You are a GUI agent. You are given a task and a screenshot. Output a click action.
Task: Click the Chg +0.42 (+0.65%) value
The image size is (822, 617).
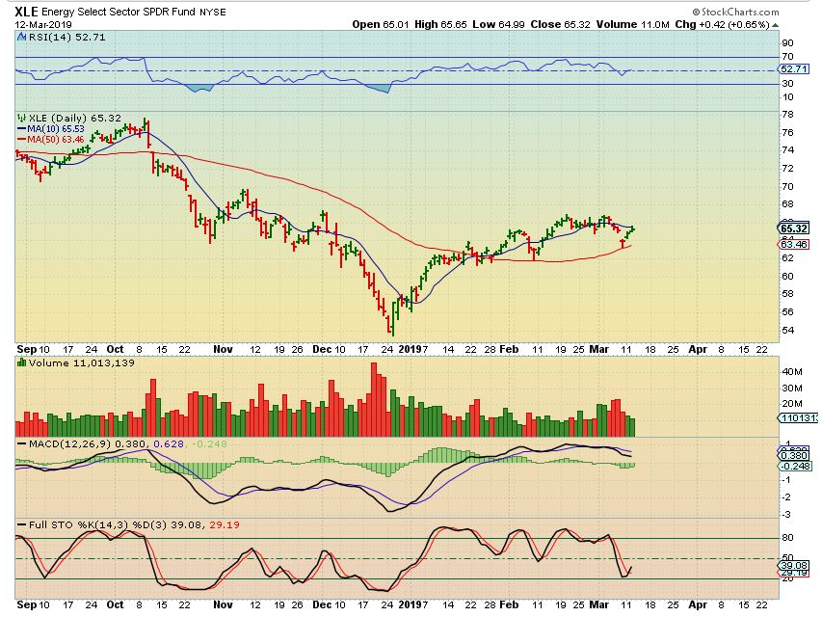[x=722, y=24]
